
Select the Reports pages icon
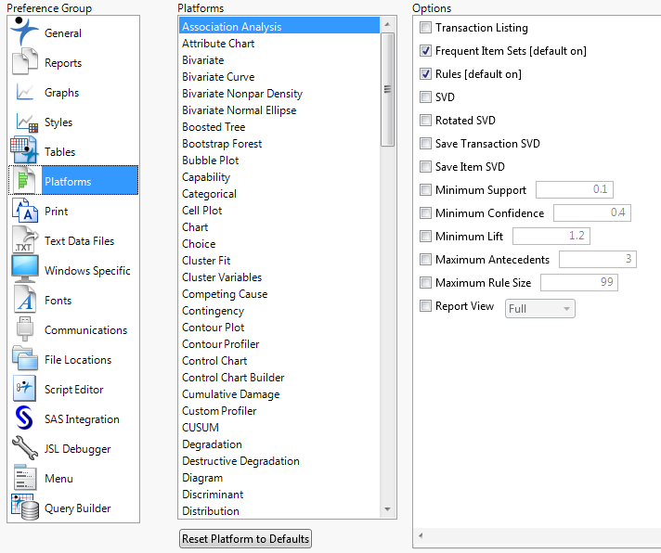pos(24,62)
